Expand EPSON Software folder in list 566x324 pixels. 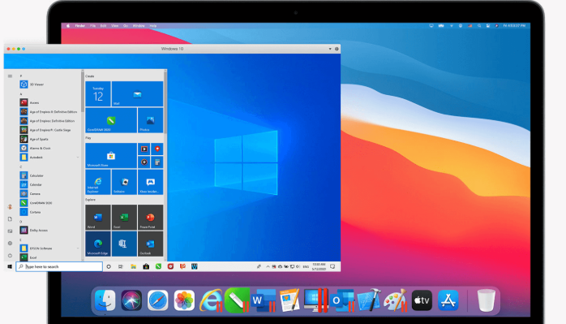[x=78, y=248]
